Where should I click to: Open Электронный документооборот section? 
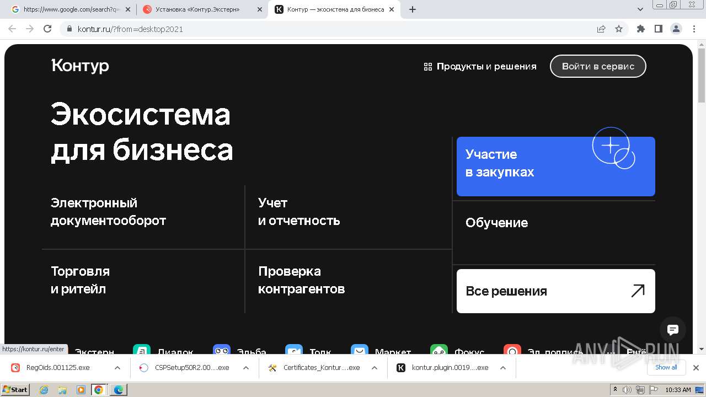pyautogui.click(x=109, y=212)
